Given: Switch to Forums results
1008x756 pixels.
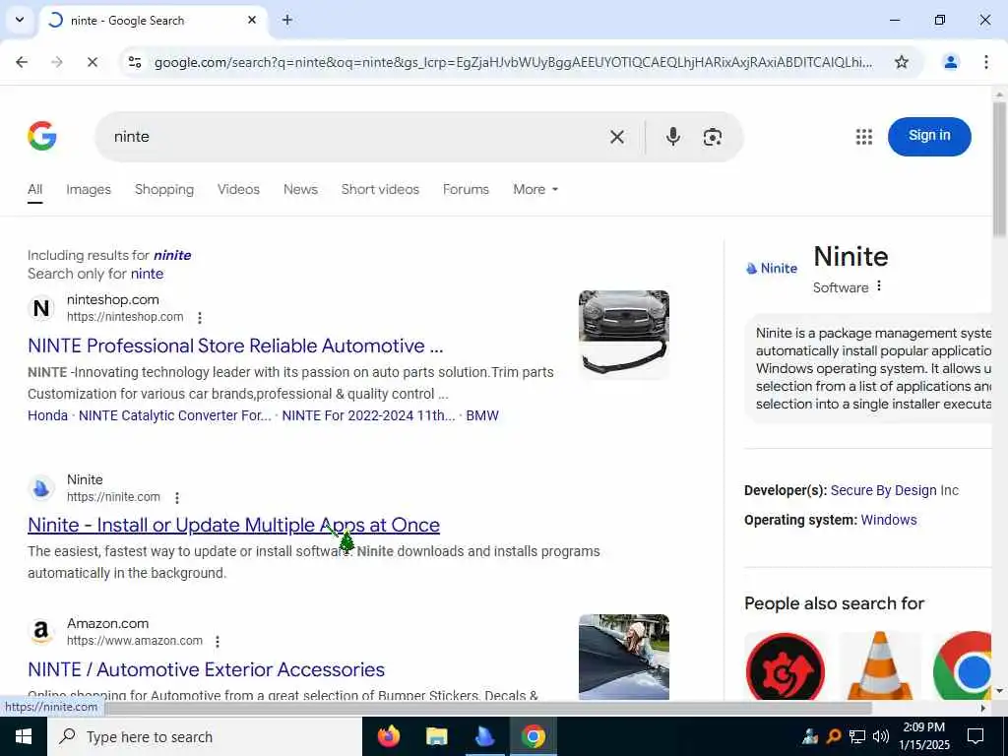Looking at the screenshot, I should click(466, 190).
